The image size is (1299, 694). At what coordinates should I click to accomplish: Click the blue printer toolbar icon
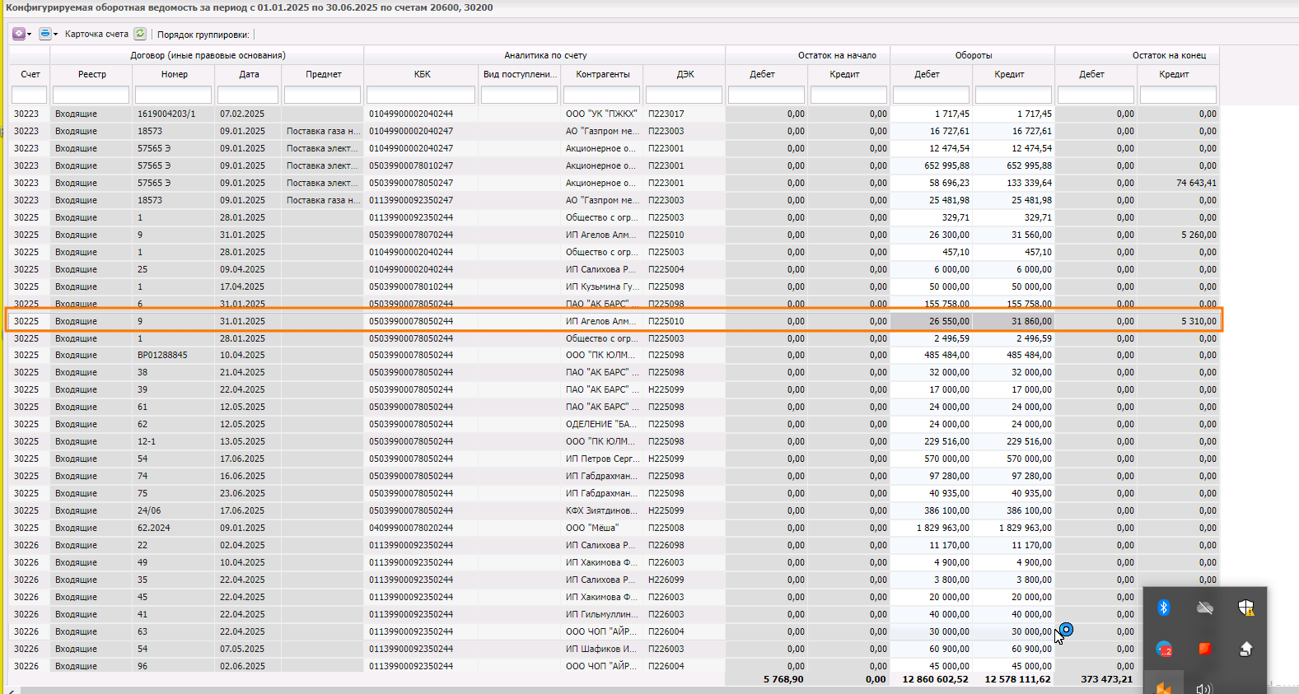(x=45, y=34)
